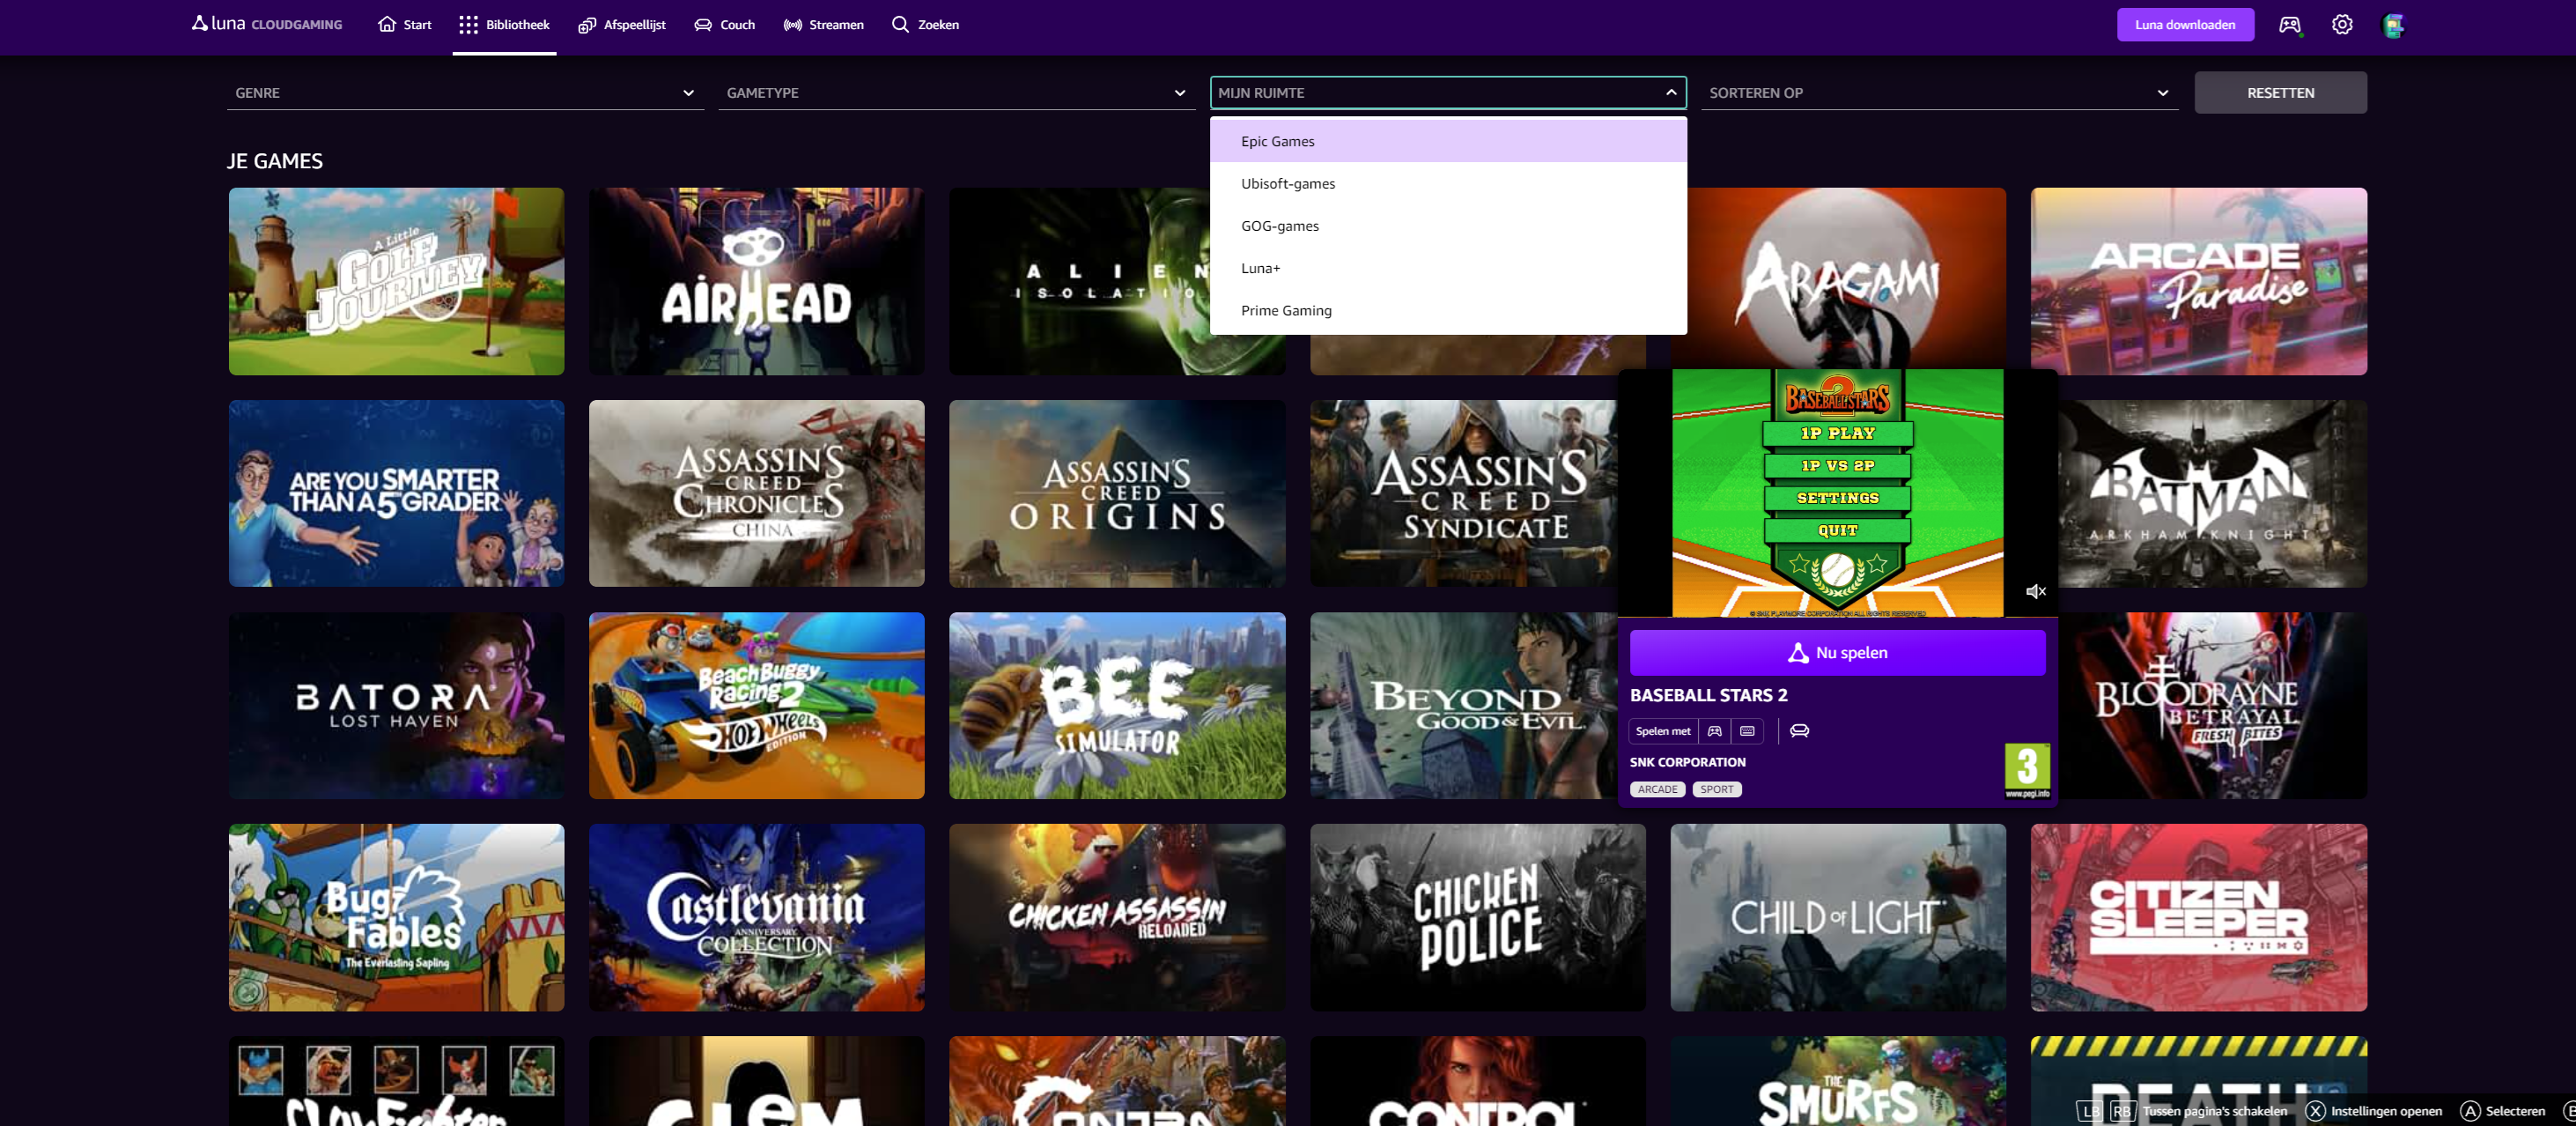
Task: Click the JE GAMES heading
Action: (x=275, y=161)
